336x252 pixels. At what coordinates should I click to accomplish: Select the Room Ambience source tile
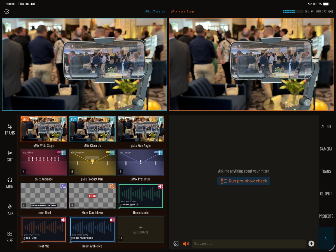click(x=92, y=230)
